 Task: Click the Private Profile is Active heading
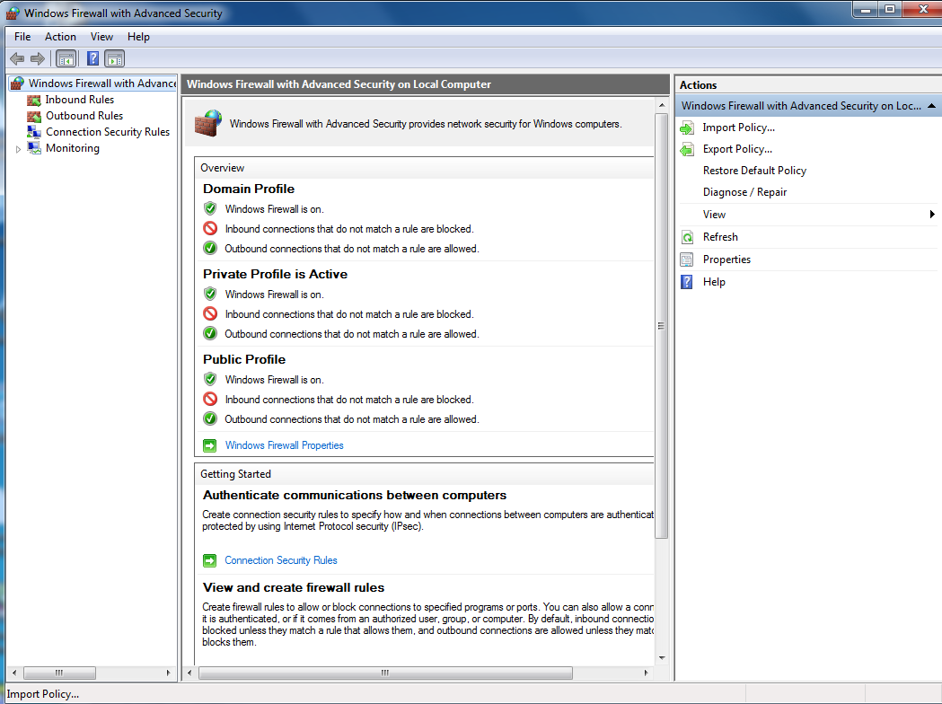click(275, 274)
